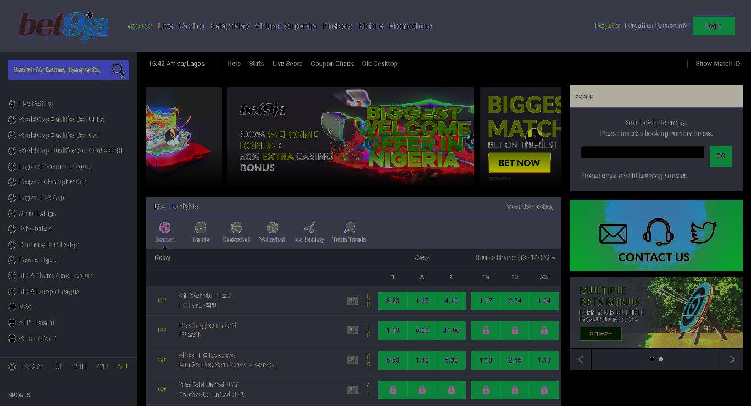Open the Promotions menu
This screenshot has width=751, height=406.
point(410,26)
